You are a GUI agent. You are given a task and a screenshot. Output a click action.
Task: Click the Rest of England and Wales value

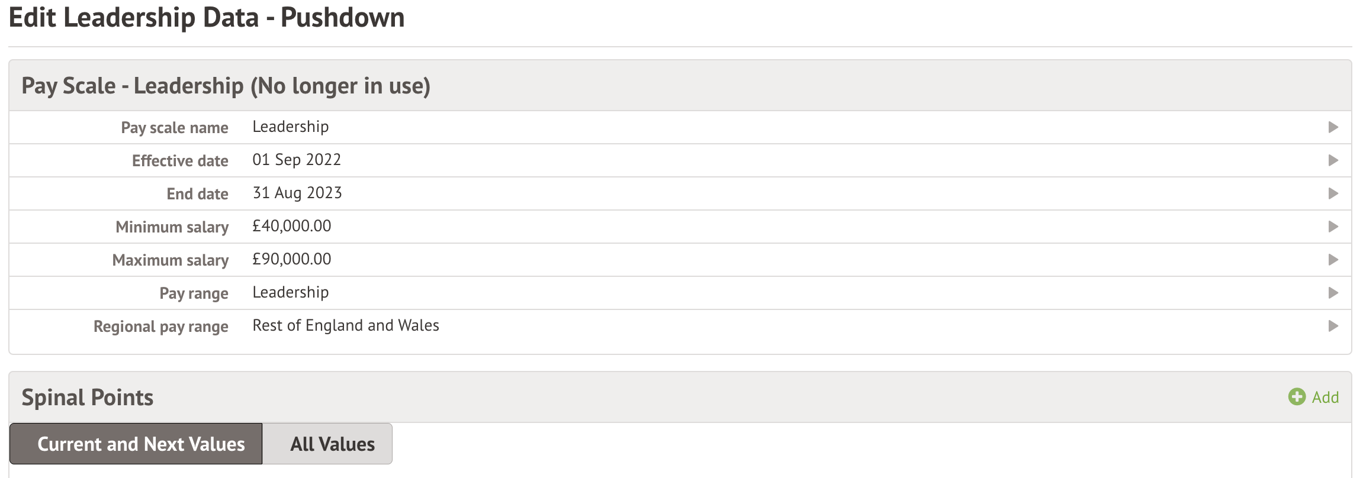[x=346, y=325]
